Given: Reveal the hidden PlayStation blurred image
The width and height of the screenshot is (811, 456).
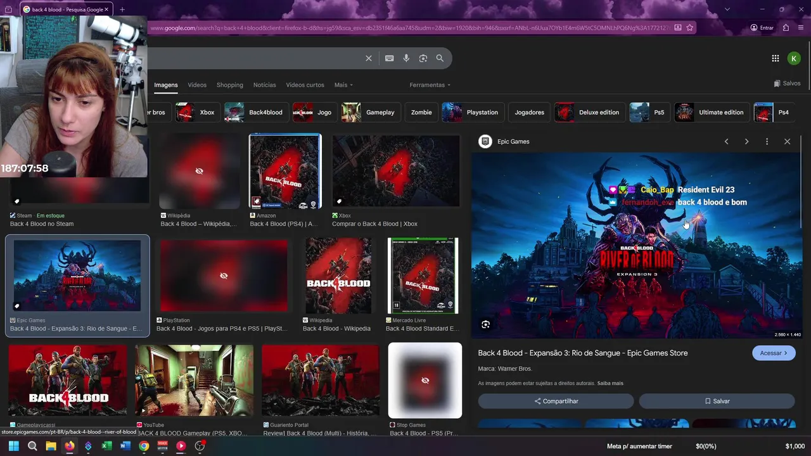Looking at the screenshot, I should tap(223, 275).
